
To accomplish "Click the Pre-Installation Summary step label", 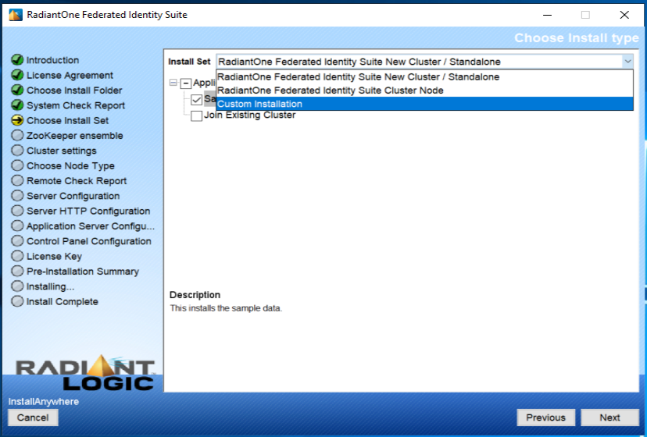I will tap(83, 272).
